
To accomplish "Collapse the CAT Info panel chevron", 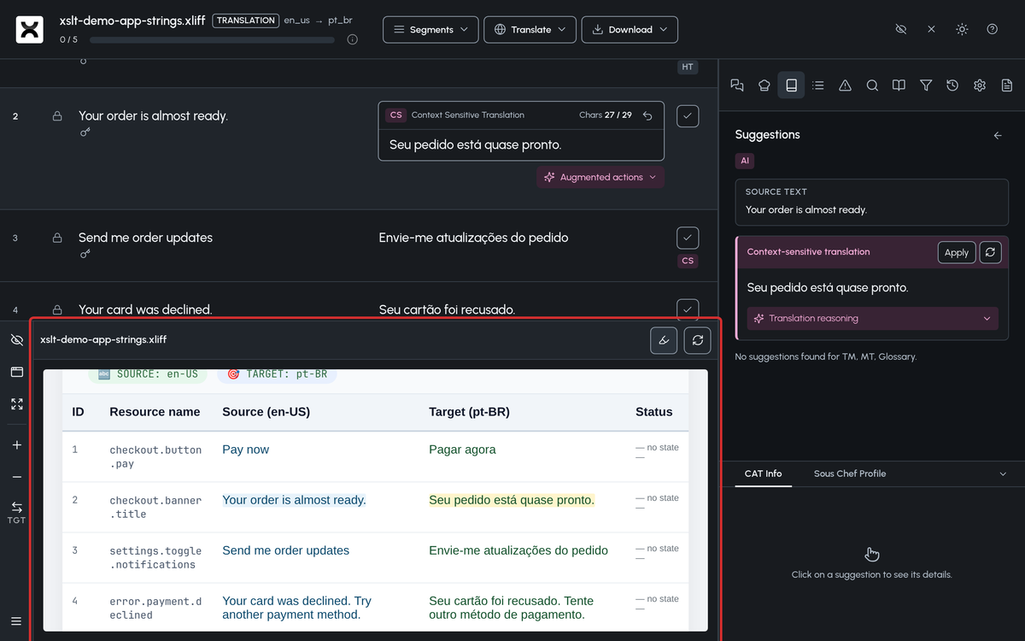I will 1003,473.
